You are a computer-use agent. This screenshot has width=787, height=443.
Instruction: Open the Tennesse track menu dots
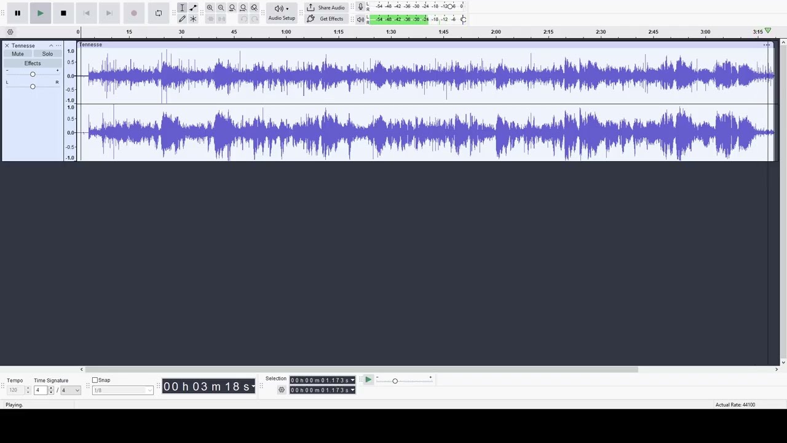coord(58,46)
